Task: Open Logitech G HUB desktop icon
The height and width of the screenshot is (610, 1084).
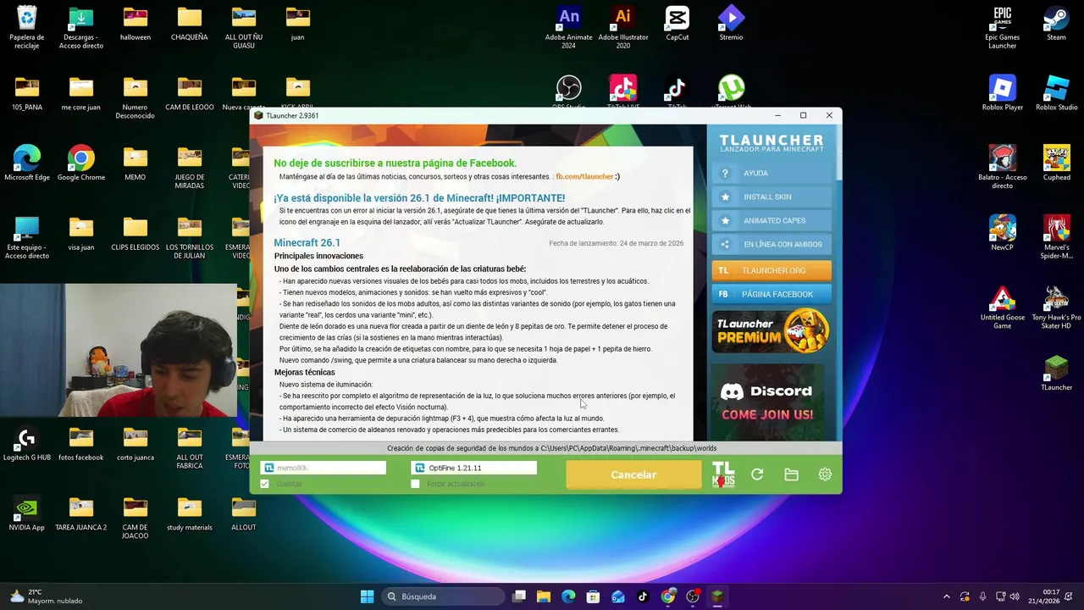Action: coord(27,443)
